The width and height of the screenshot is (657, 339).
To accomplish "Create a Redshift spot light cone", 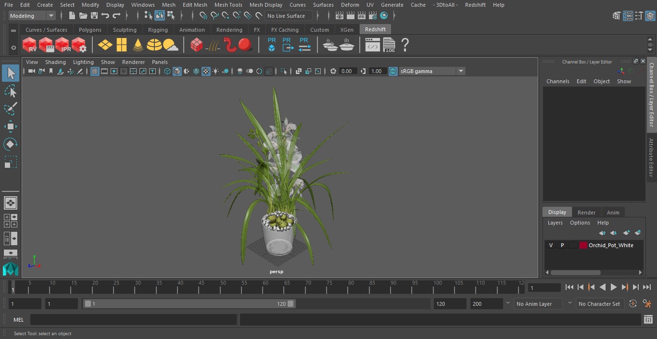I will [x=138, y=45].
